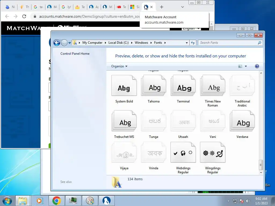This screenshot has height=206, width=275.
Task: Open a new Chrome tab
Action: click(161, 7)
